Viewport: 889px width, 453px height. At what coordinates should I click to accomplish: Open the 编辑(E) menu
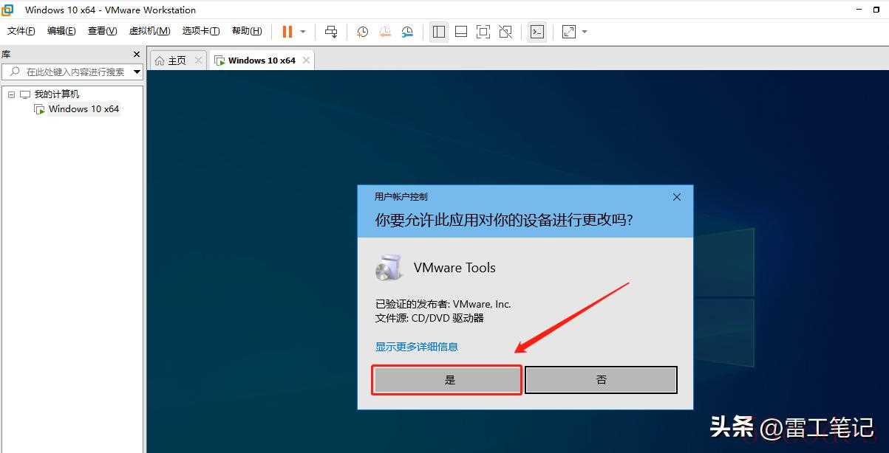click(61, 31)
